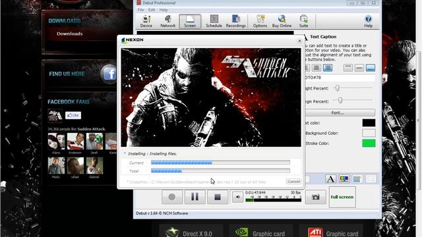
Task: Click the round Record button
Action: click(x=172, y=197)
